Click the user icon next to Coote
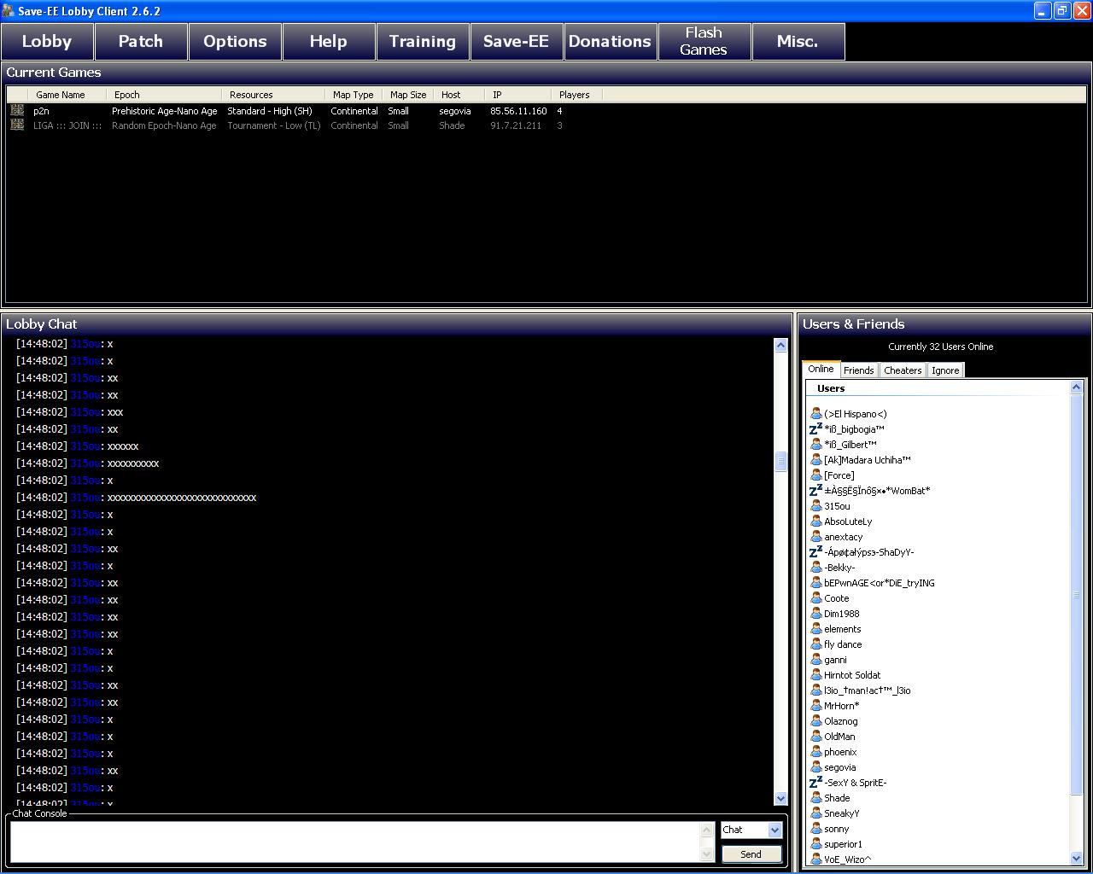 click(815, 598)
